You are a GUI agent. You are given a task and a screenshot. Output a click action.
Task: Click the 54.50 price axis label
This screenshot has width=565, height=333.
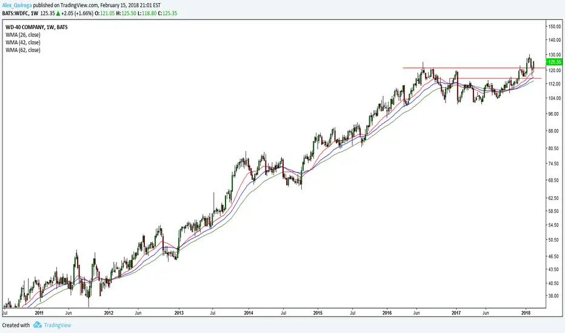tap(555, 225)
